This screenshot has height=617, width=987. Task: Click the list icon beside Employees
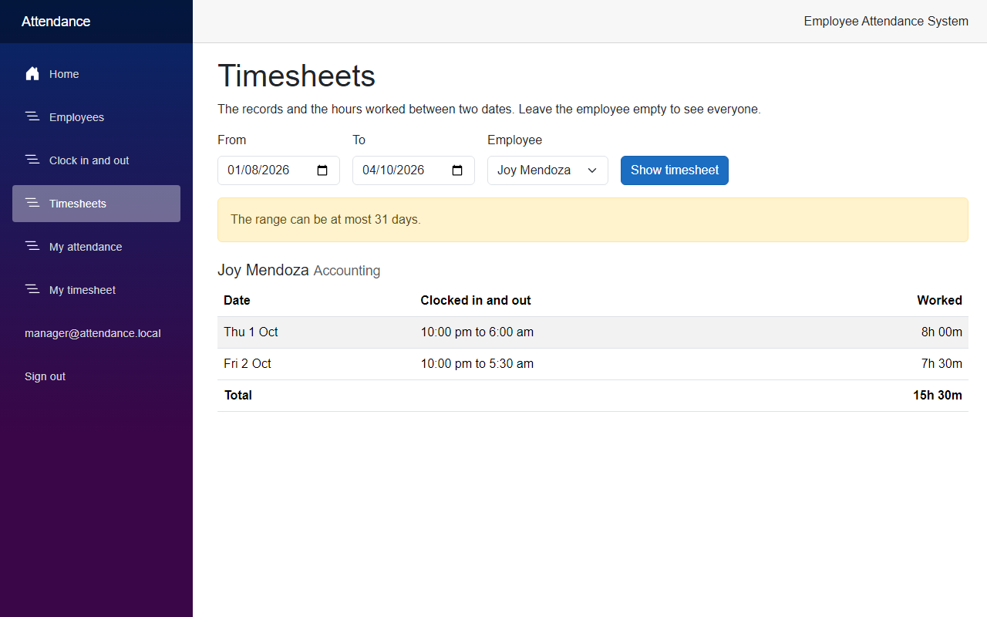click(32, 117)
